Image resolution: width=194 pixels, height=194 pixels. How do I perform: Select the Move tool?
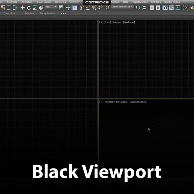coord(22,8)
